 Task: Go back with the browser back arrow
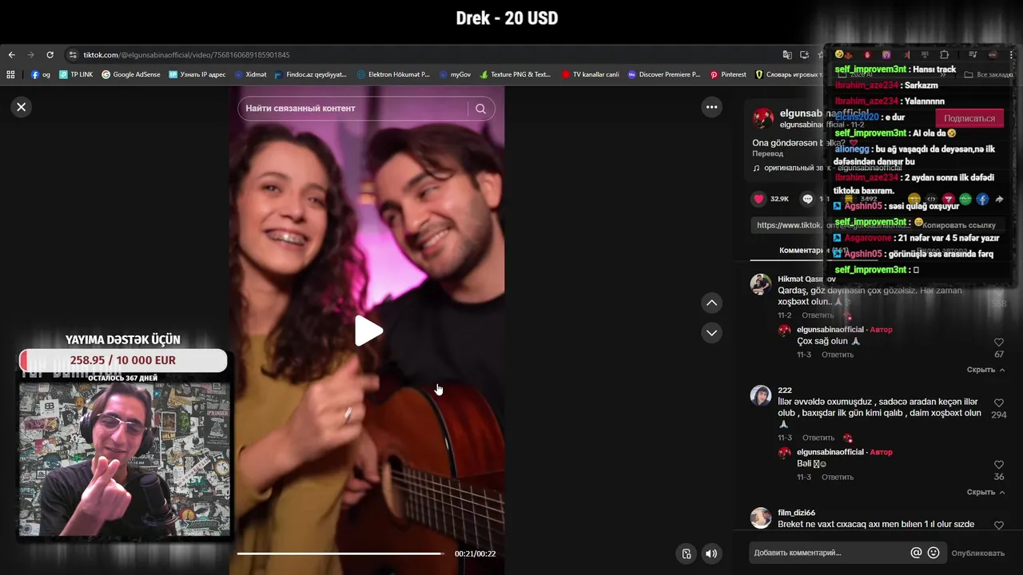click(11, 55)
